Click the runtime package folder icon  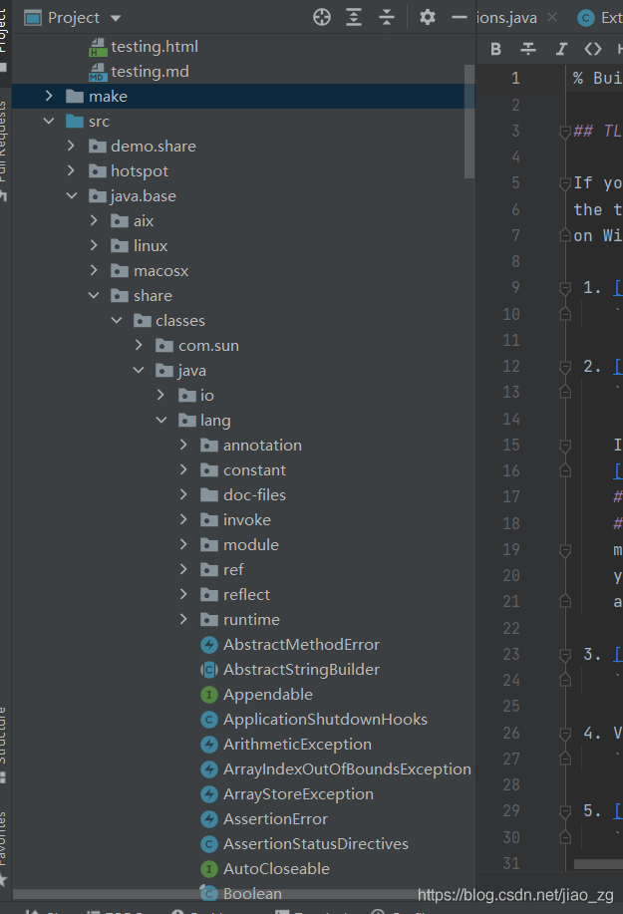pyautogui.click(x=209, y=620)
